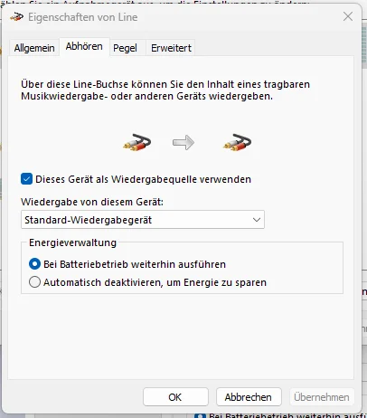This screenshot has width=367, height=418.
Task: Click the Wiedergabe von diesem Gerät label
Action: pyautogui.click(x=92, y=202)
